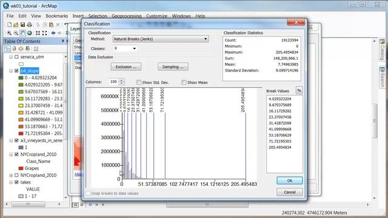Collapse the expanded NYCropland_2010 layer
388x218 pixels.
pyautogui.click(x=11, y=154)
